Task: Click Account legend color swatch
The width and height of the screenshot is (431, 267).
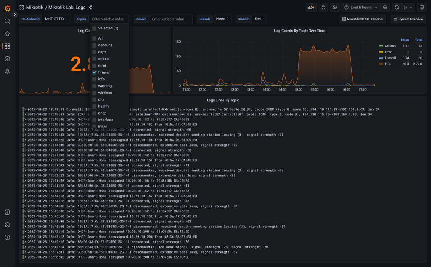Action: (380, 46)
